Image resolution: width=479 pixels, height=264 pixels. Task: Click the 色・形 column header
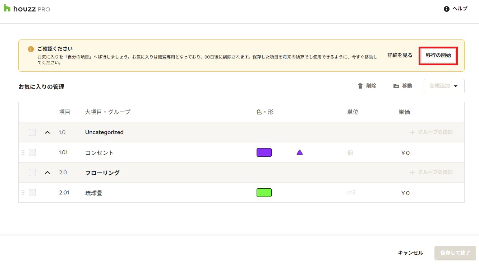pyautogui.click(x=265, y=112)
